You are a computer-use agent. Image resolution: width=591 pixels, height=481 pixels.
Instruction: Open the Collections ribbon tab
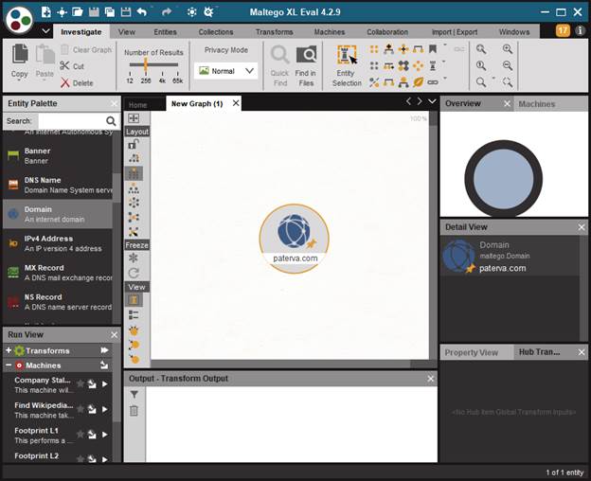(216, 32)
